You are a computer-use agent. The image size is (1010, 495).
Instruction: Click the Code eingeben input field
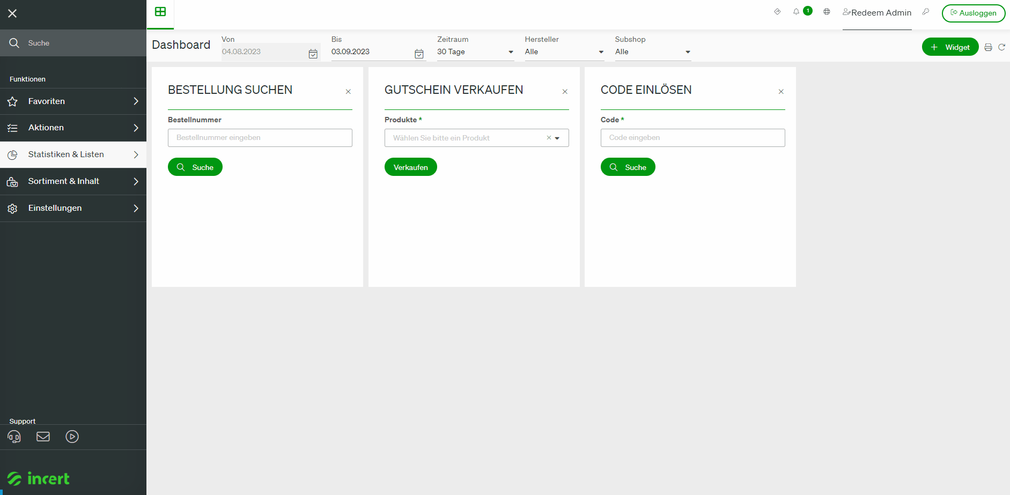(693, 138)
